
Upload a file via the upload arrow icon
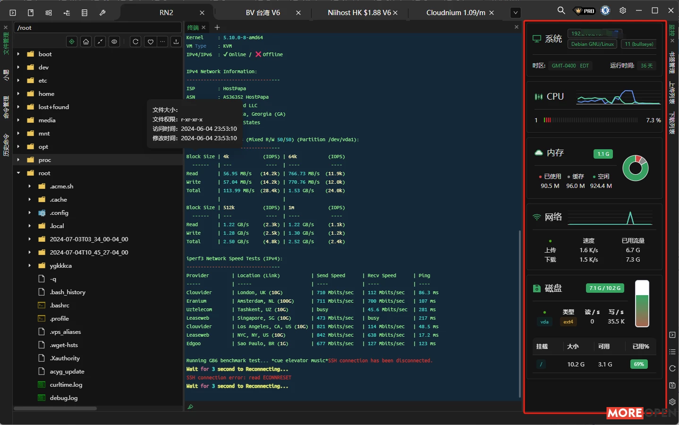click(x=176, y=42)
